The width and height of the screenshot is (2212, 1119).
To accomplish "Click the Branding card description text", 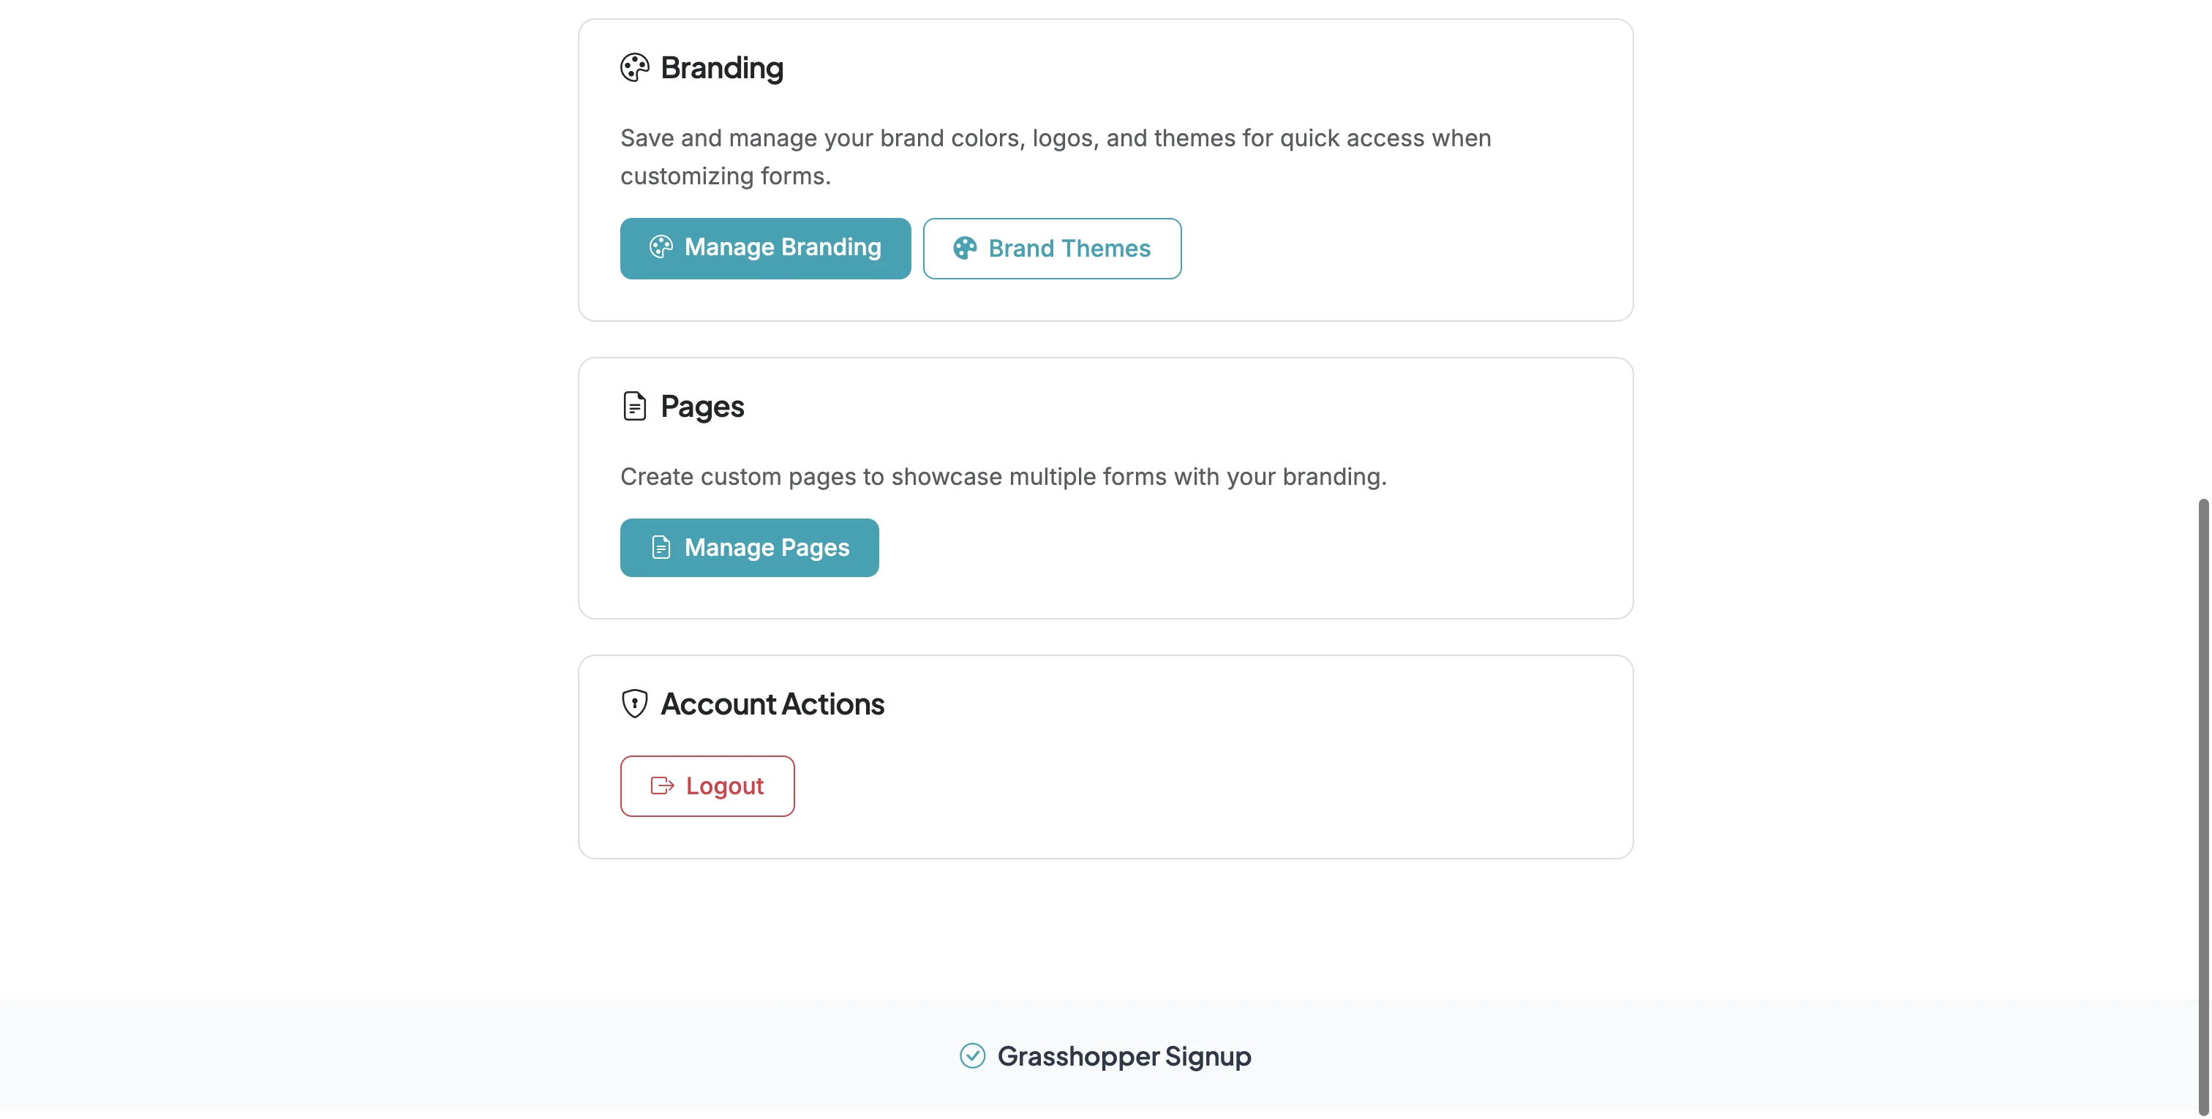I will [x=1055, y=157].
